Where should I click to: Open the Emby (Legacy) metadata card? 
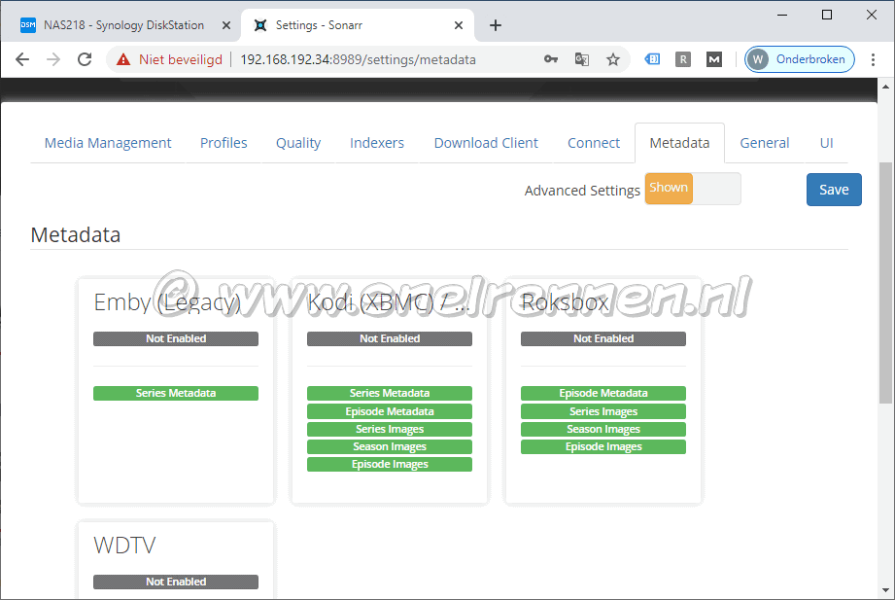(x=176, y=391)
